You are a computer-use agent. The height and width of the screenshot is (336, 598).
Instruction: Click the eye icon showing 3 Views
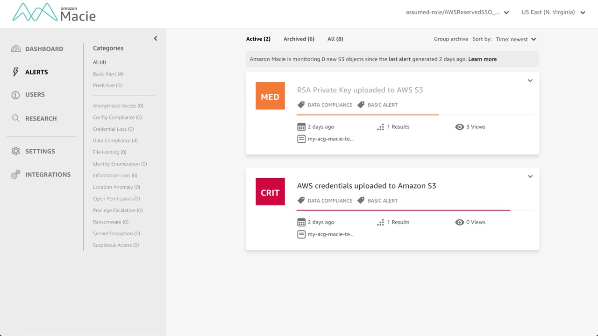tap(460, 127)
